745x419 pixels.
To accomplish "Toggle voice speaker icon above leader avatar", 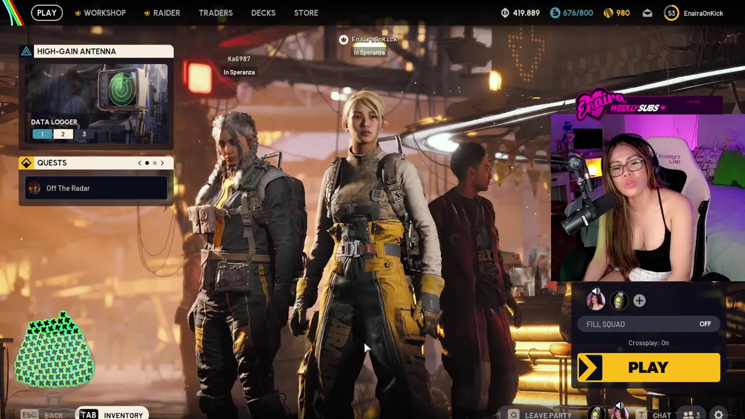I will (596, 291).
